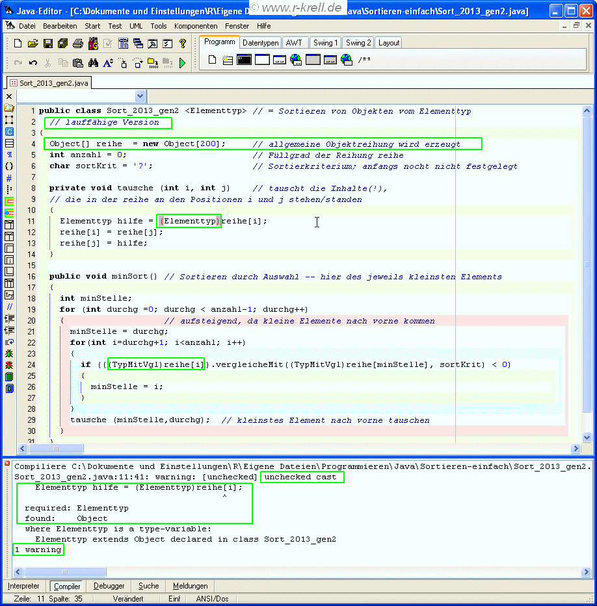The width and height of the screenshot is (597, 606).
Task: Undo the last edit with the arrow icon
Action: (33, 62)
